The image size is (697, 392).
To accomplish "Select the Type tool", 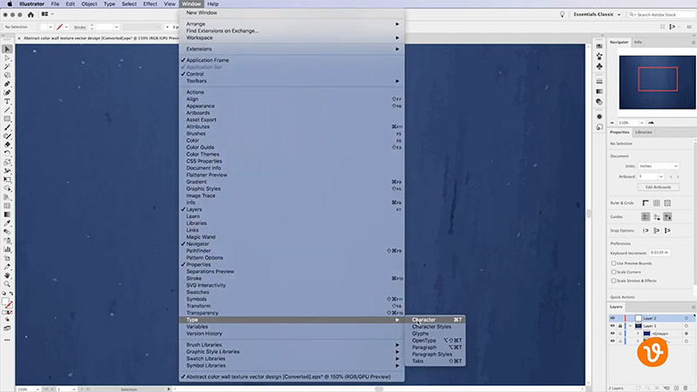I will pyautogui.click(x=7, y=101).
